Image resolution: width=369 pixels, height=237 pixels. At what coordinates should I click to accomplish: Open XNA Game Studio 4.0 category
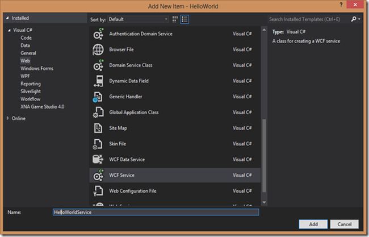coord(42,107)
